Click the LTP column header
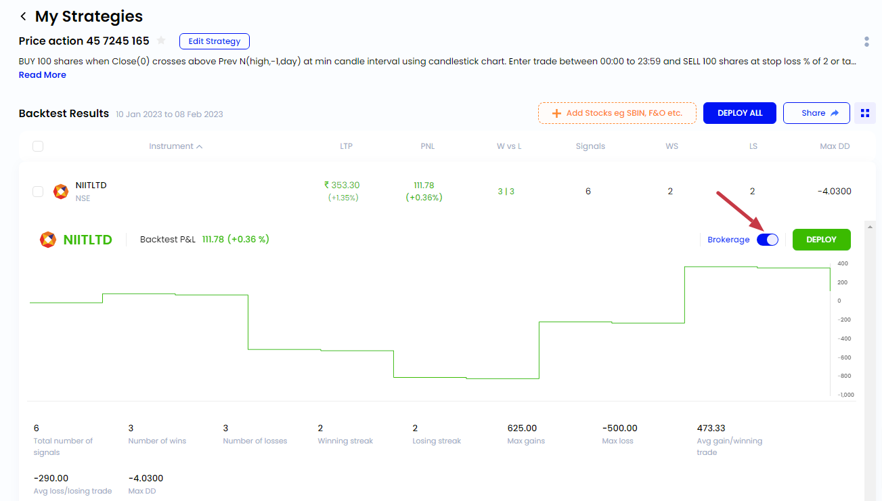The height and width of the screenshot is (501, 882). point(346,146)
